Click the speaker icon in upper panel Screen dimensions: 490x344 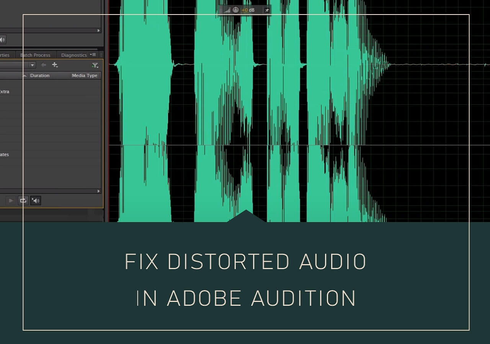click(2, 40)
